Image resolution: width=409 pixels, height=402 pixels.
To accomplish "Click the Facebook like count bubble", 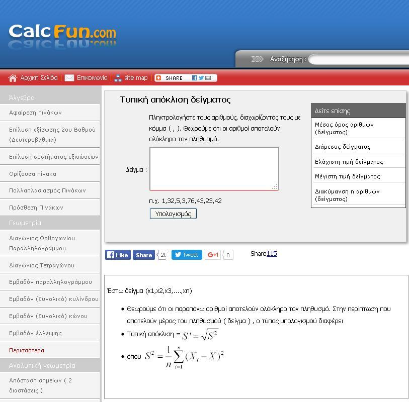I will coord(162,255).
